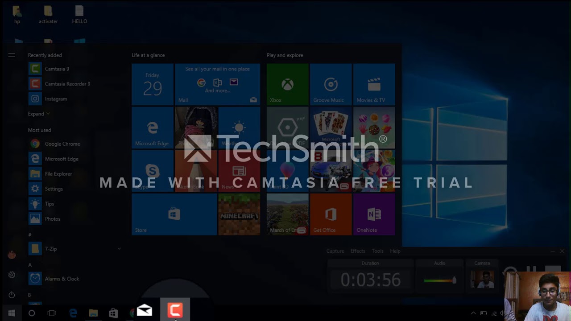
Task: Open Microsoft Store from the taskbar
Action: click(114, 313)
